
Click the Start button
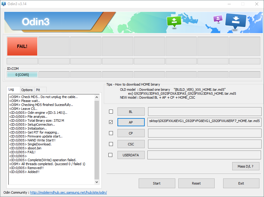(157, 183)
